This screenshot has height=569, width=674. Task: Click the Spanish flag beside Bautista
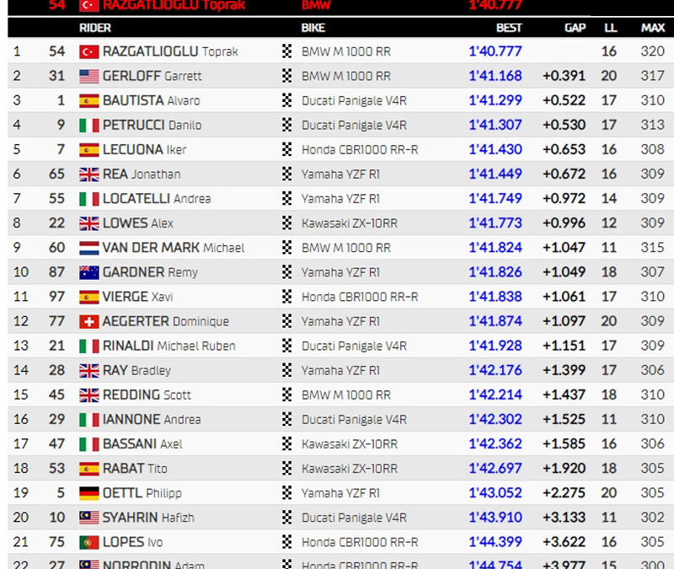coord(89,100)
